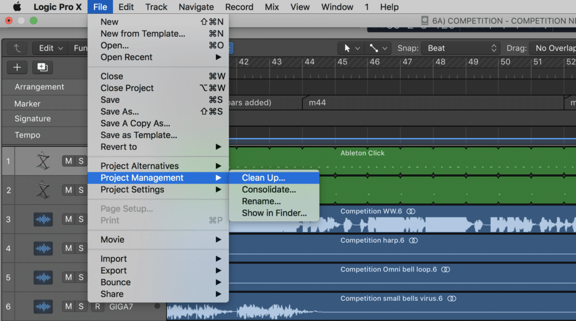This screenshot has width=576, height=321.
Task: Click bar 46 on the ruler
Action: pos(375,62)
